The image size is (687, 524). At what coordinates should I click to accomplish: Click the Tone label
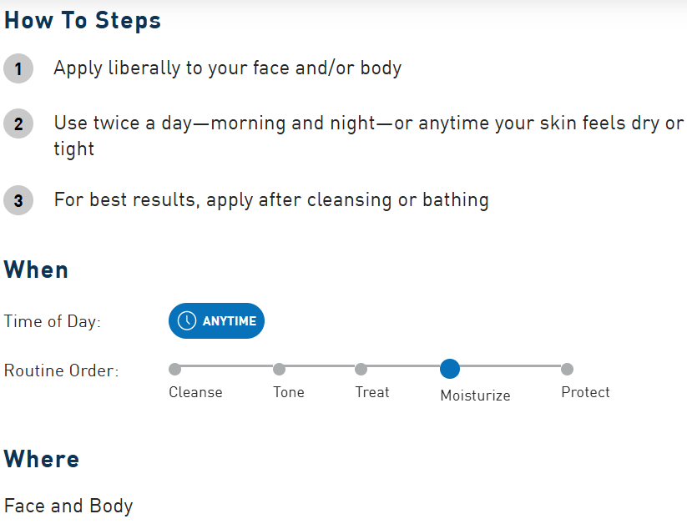(x=289, y=392)
